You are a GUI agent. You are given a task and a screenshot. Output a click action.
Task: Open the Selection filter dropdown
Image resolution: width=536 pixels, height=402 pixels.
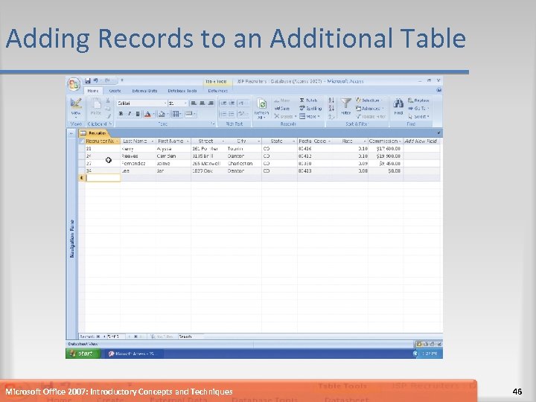(x=369, y=100)
